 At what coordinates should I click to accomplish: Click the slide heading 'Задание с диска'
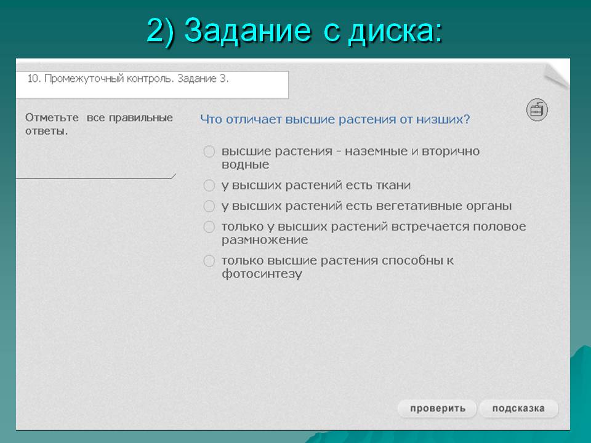coord(295,29)
